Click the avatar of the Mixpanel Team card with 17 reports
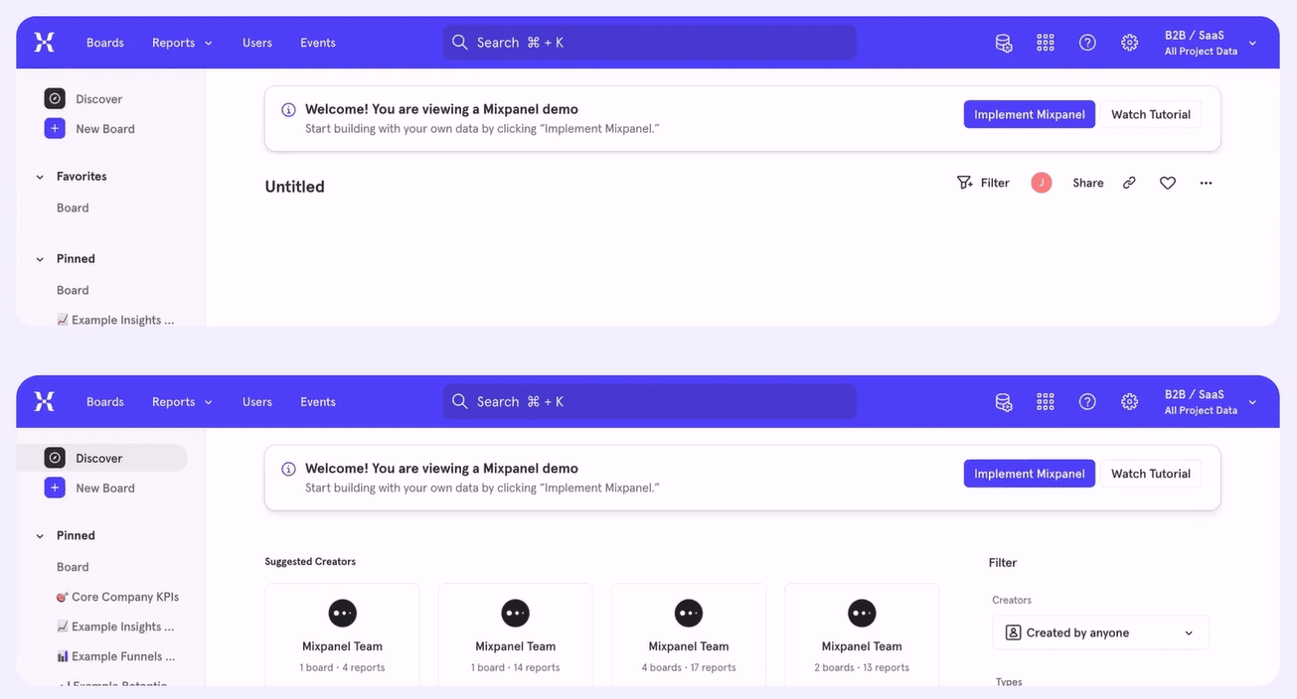The height and width of the screenshot is (699, 1297). click(x=688, y=613)
